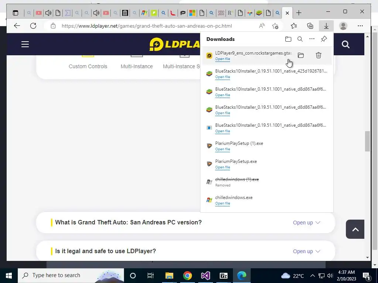Switch to the SDS tab
378x283 pixels.
(221, 13)
